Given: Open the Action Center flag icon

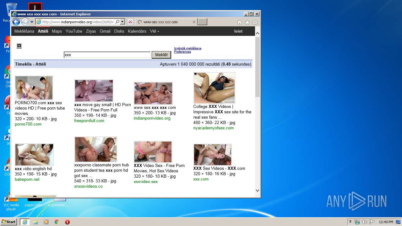Looking at the screenshot, I should [x=372, y=222].
